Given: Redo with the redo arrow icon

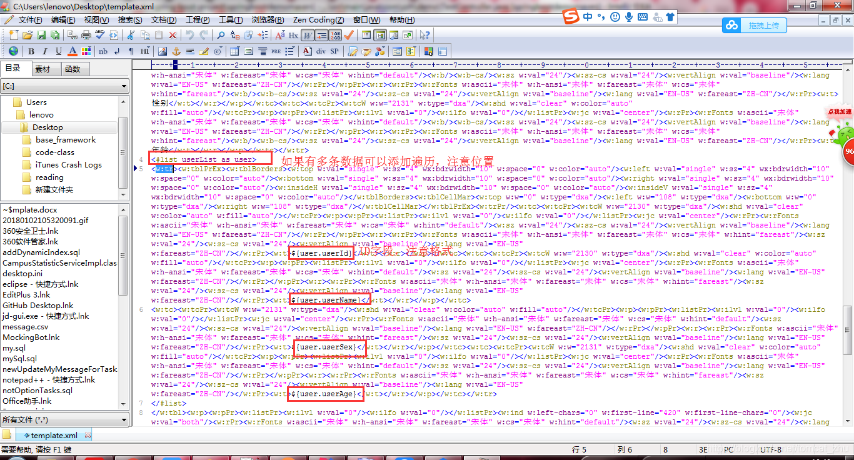Looking at the screenshot, I should [x=204, y=35].
